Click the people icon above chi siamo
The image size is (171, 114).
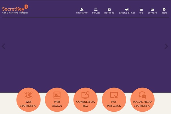tap(82, 9)
